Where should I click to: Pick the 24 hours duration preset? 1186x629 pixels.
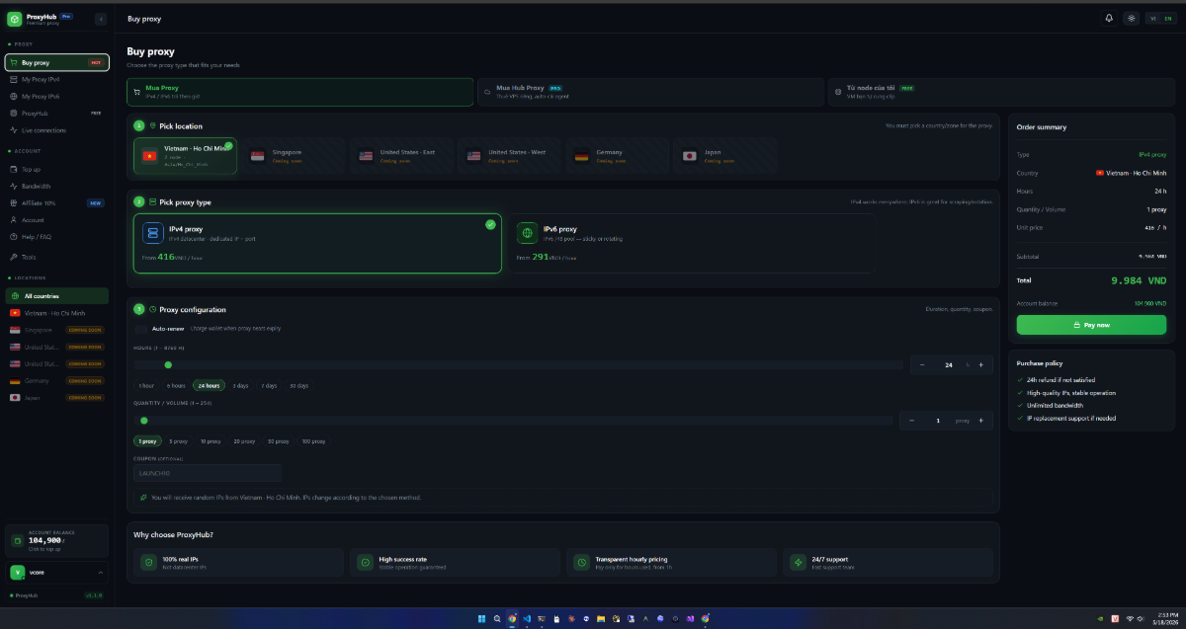[x=209, y=385]
